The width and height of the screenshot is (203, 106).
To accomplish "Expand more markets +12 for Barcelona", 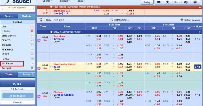I will (x=198, y=39).
